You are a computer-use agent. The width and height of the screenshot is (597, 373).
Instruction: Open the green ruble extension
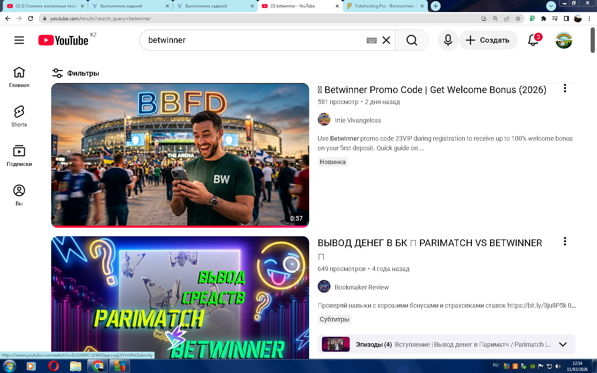pos(532,18)
